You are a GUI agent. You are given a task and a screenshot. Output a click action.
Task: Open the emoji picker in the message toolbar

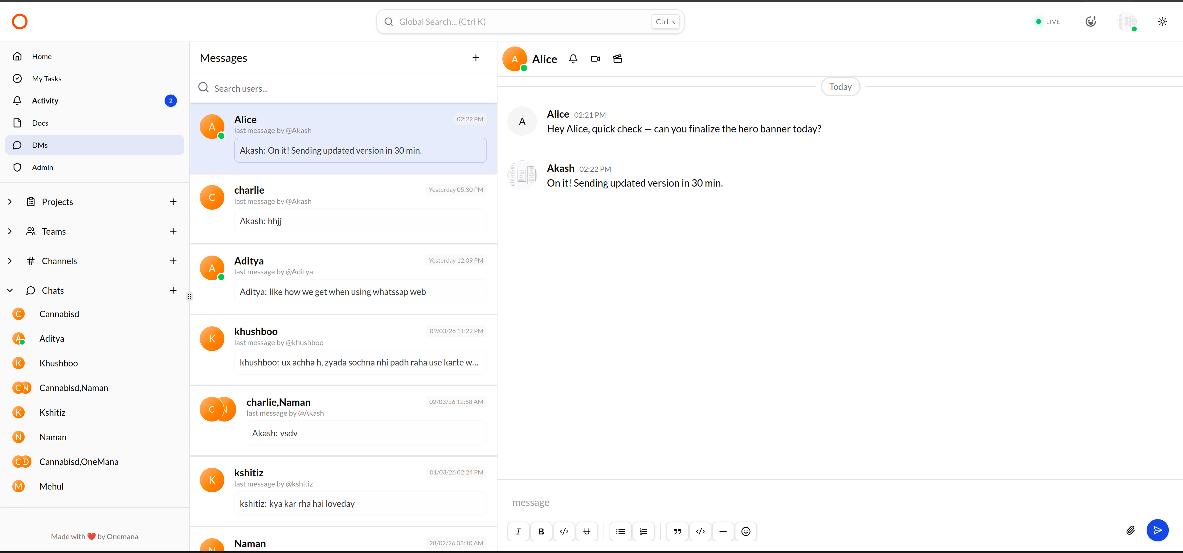[745, 531]
